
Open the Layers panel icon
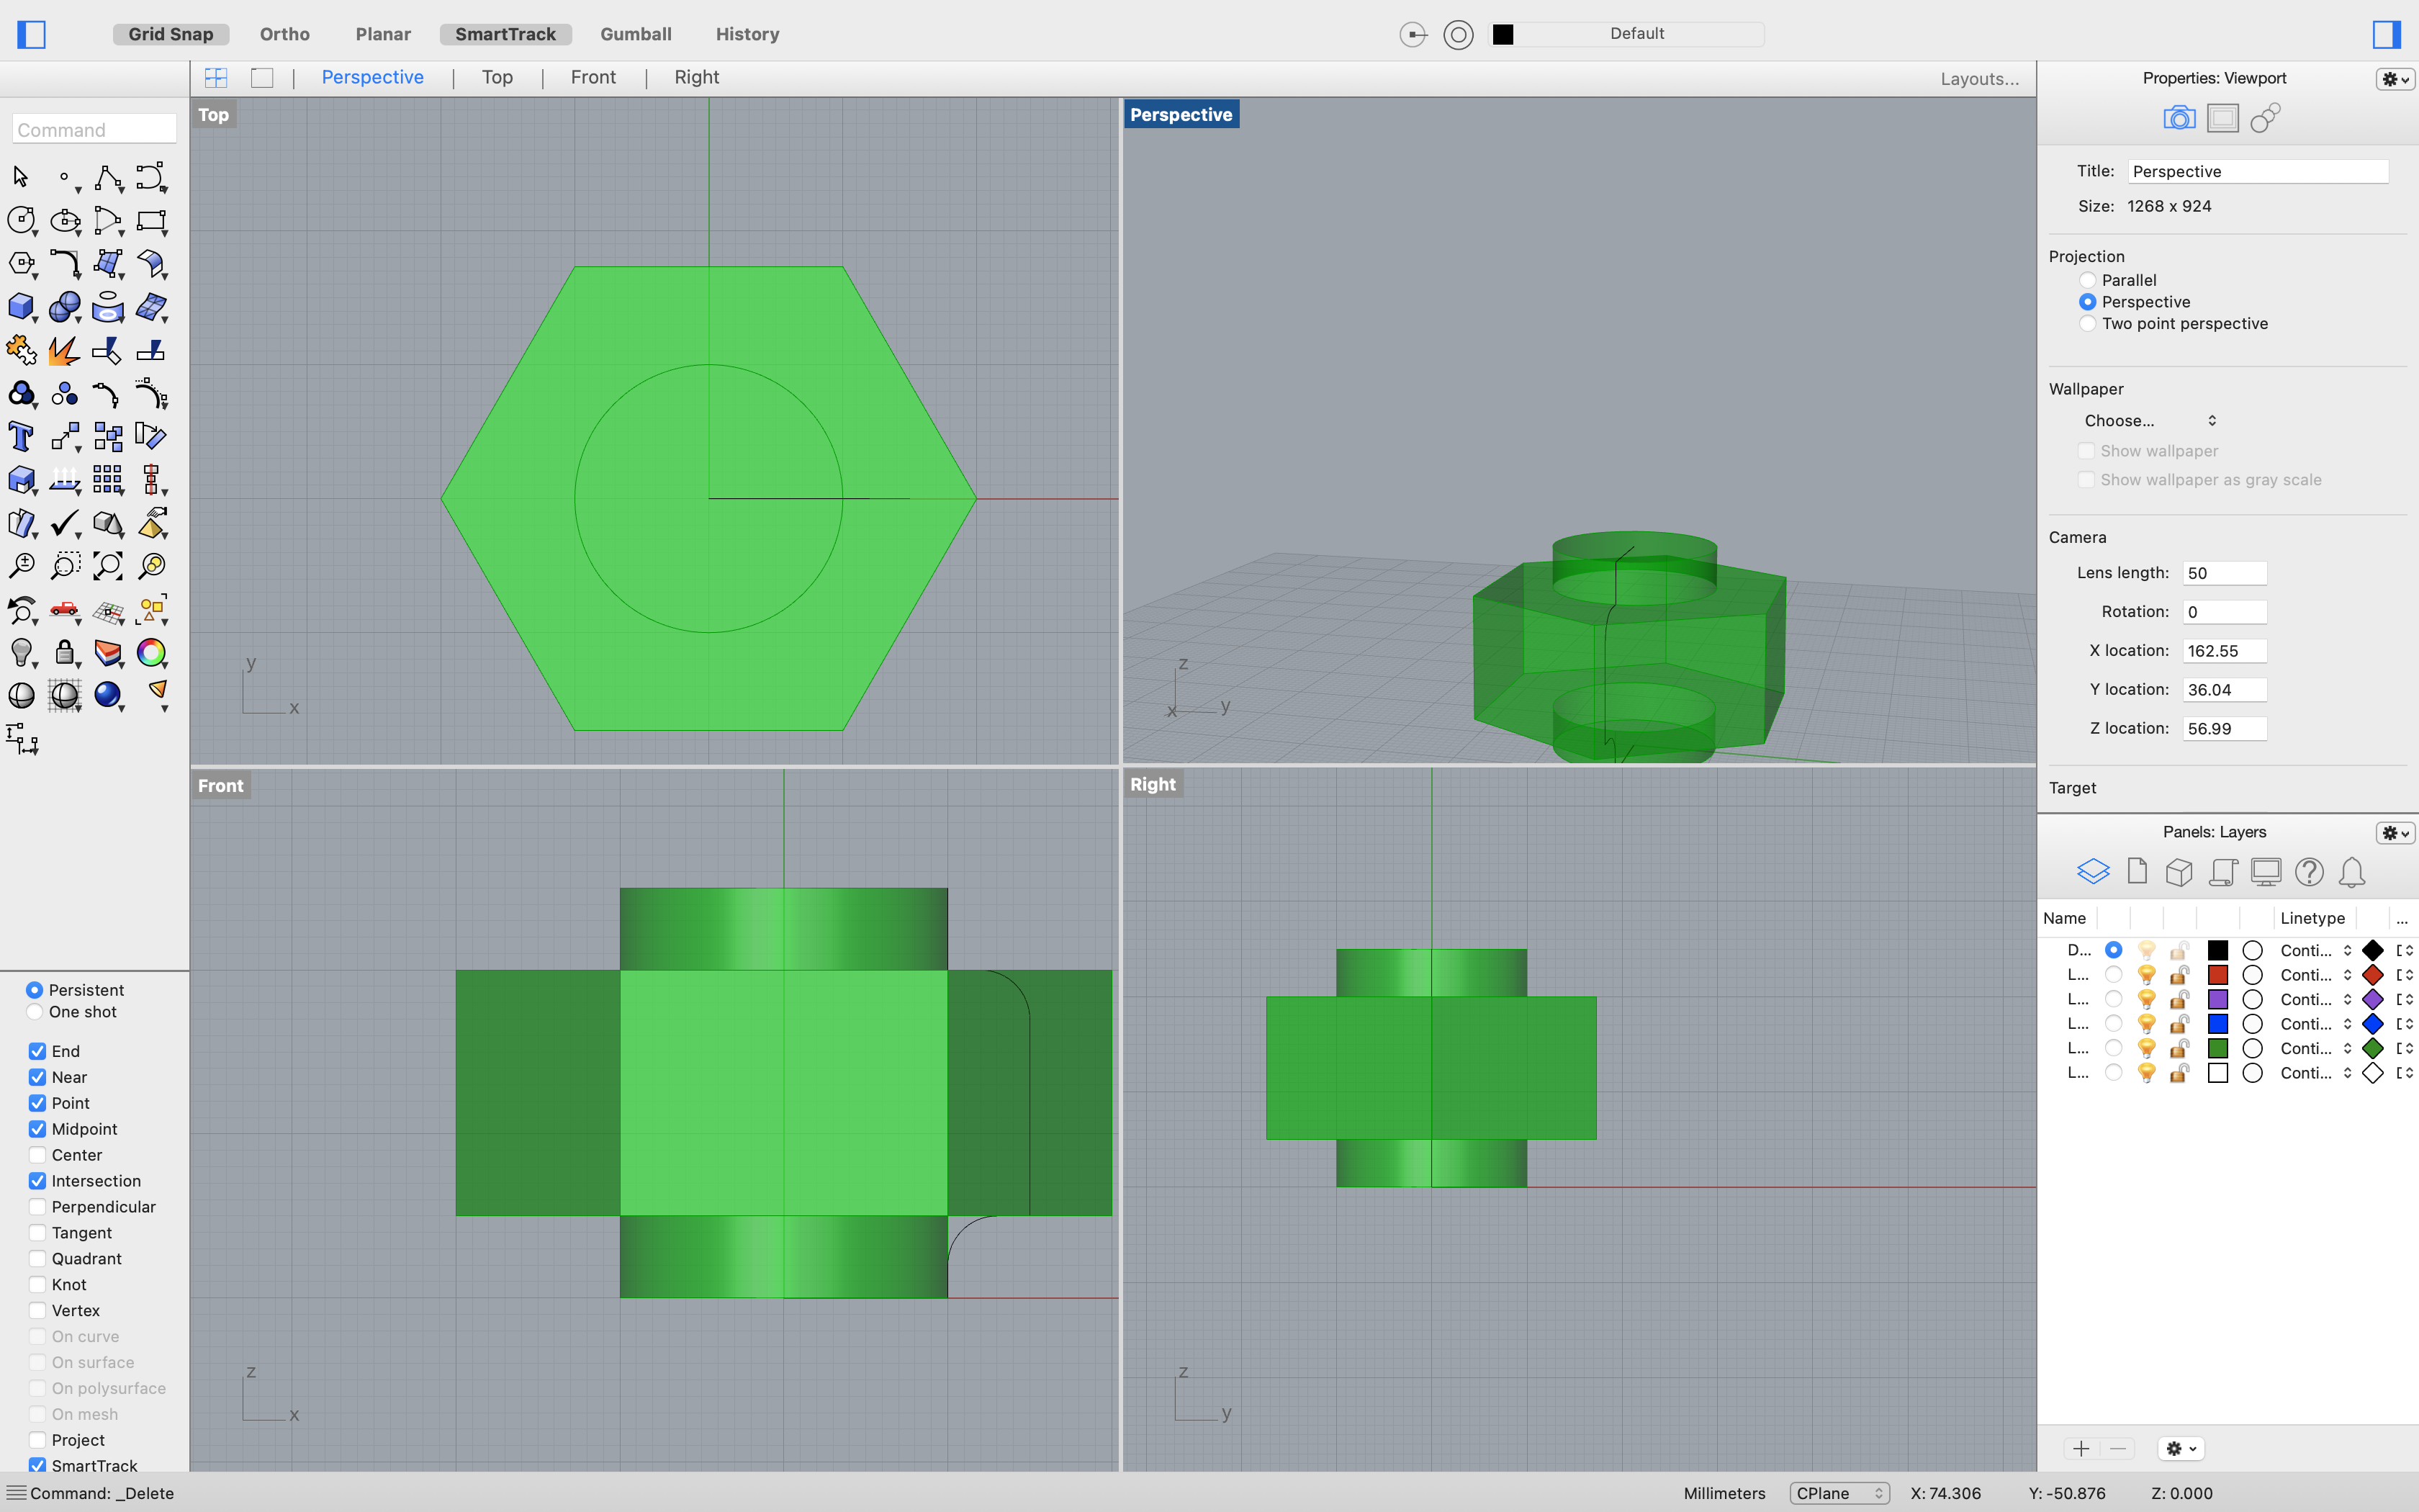pos(2093,870)
